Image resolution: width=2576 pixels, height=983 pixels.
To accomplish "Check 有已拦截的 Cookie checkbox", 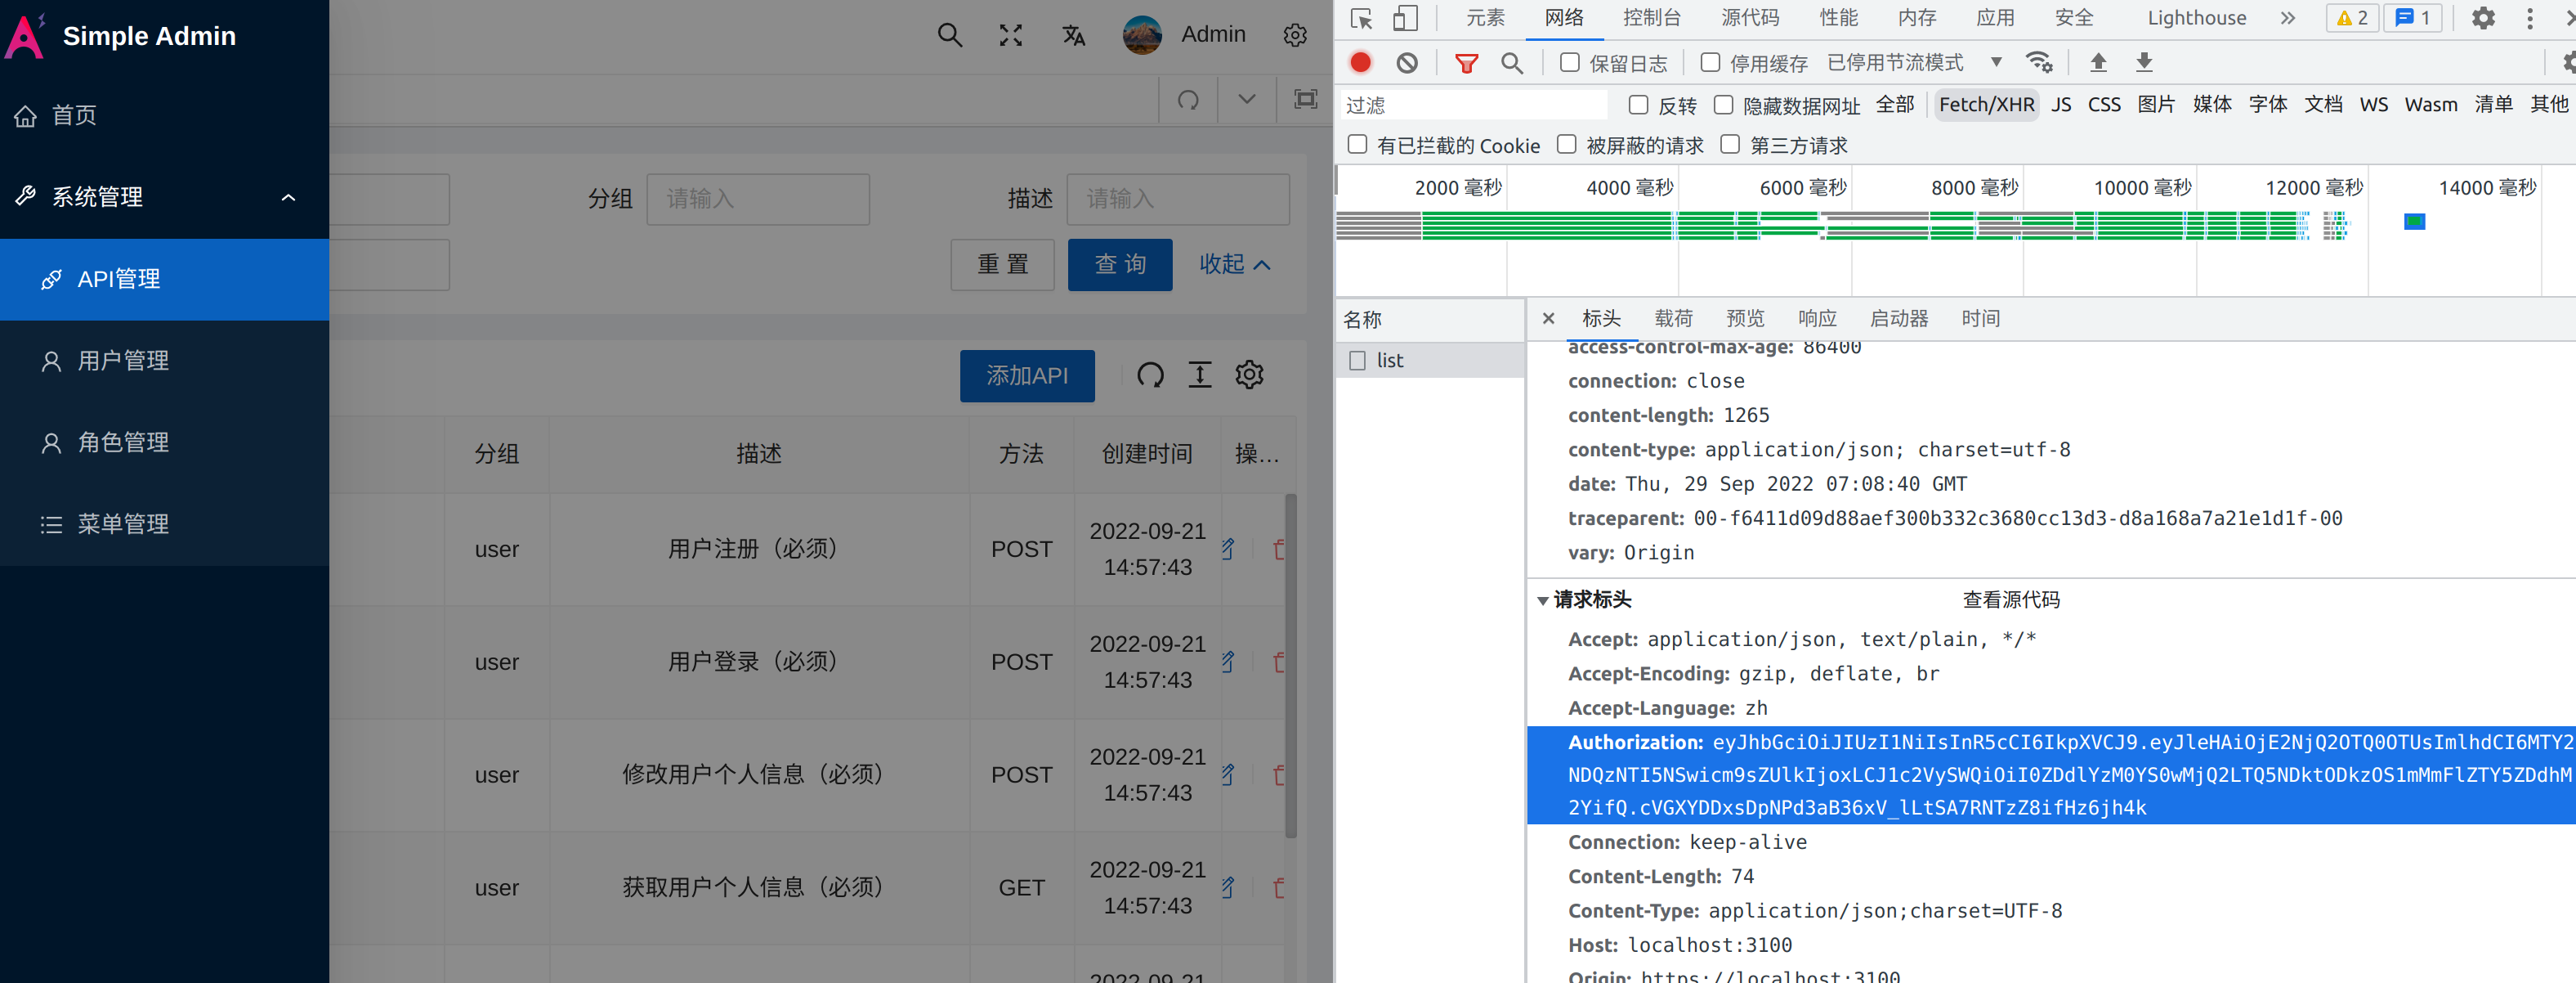I will coord(1357,144).
